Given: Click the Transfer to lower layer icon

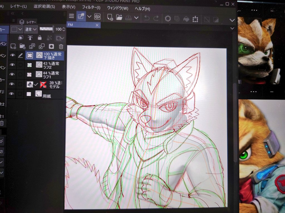Looking at the screenshot, I should click(32, 46).
